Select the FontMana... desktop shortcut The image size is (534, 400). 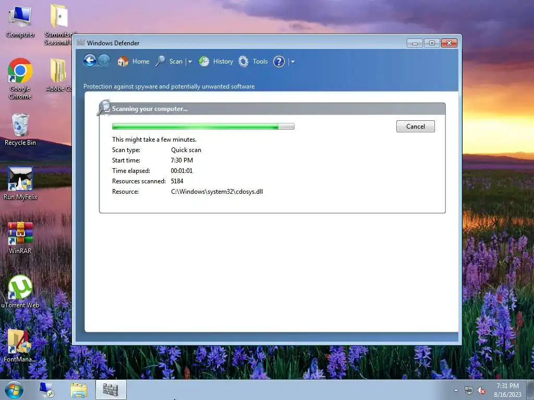tap(20, 346)
